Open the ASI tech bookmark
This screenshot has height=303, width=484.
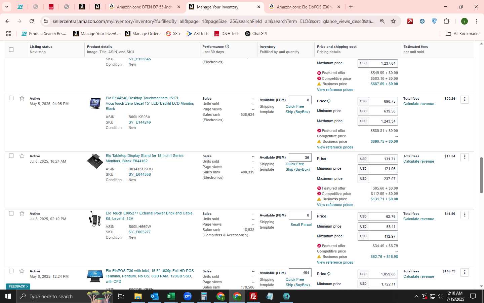[198, 34]
